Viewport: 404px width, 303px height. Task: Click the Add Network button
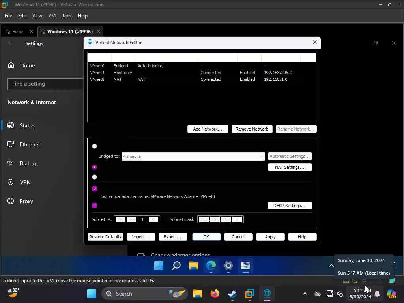[x=208, y=129]
